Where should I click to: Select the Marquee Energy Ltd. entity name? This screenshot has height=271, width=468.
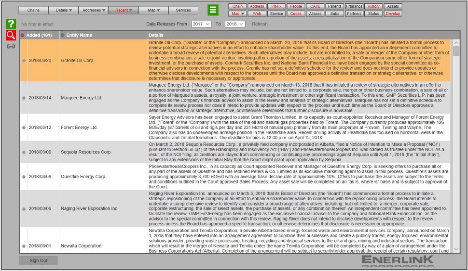click(x=82, y=98)
